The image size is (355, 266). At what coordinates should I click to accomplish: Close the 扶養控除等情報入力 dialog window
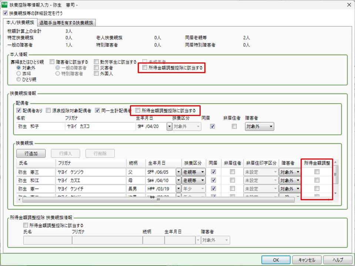(348, 5)
